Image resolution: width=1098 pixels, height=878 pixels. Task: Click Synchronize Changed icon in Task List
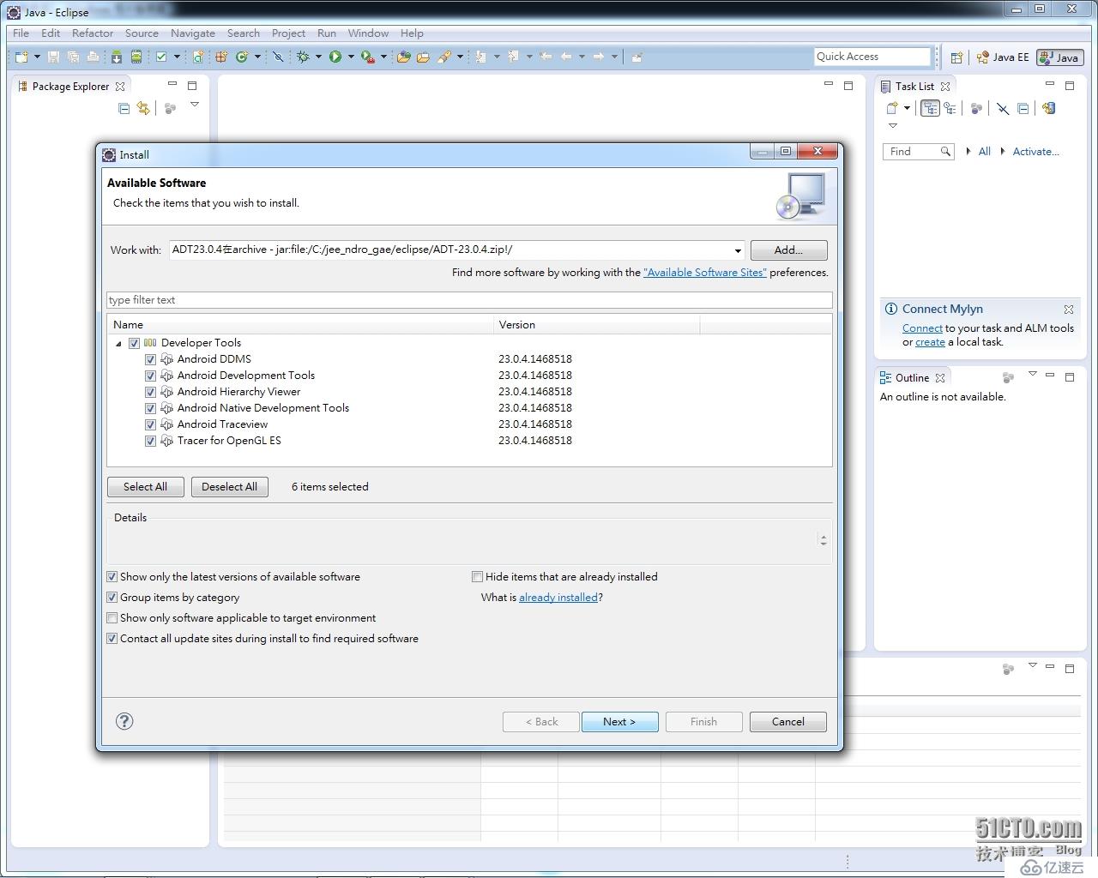click(x=1048, y=108)
